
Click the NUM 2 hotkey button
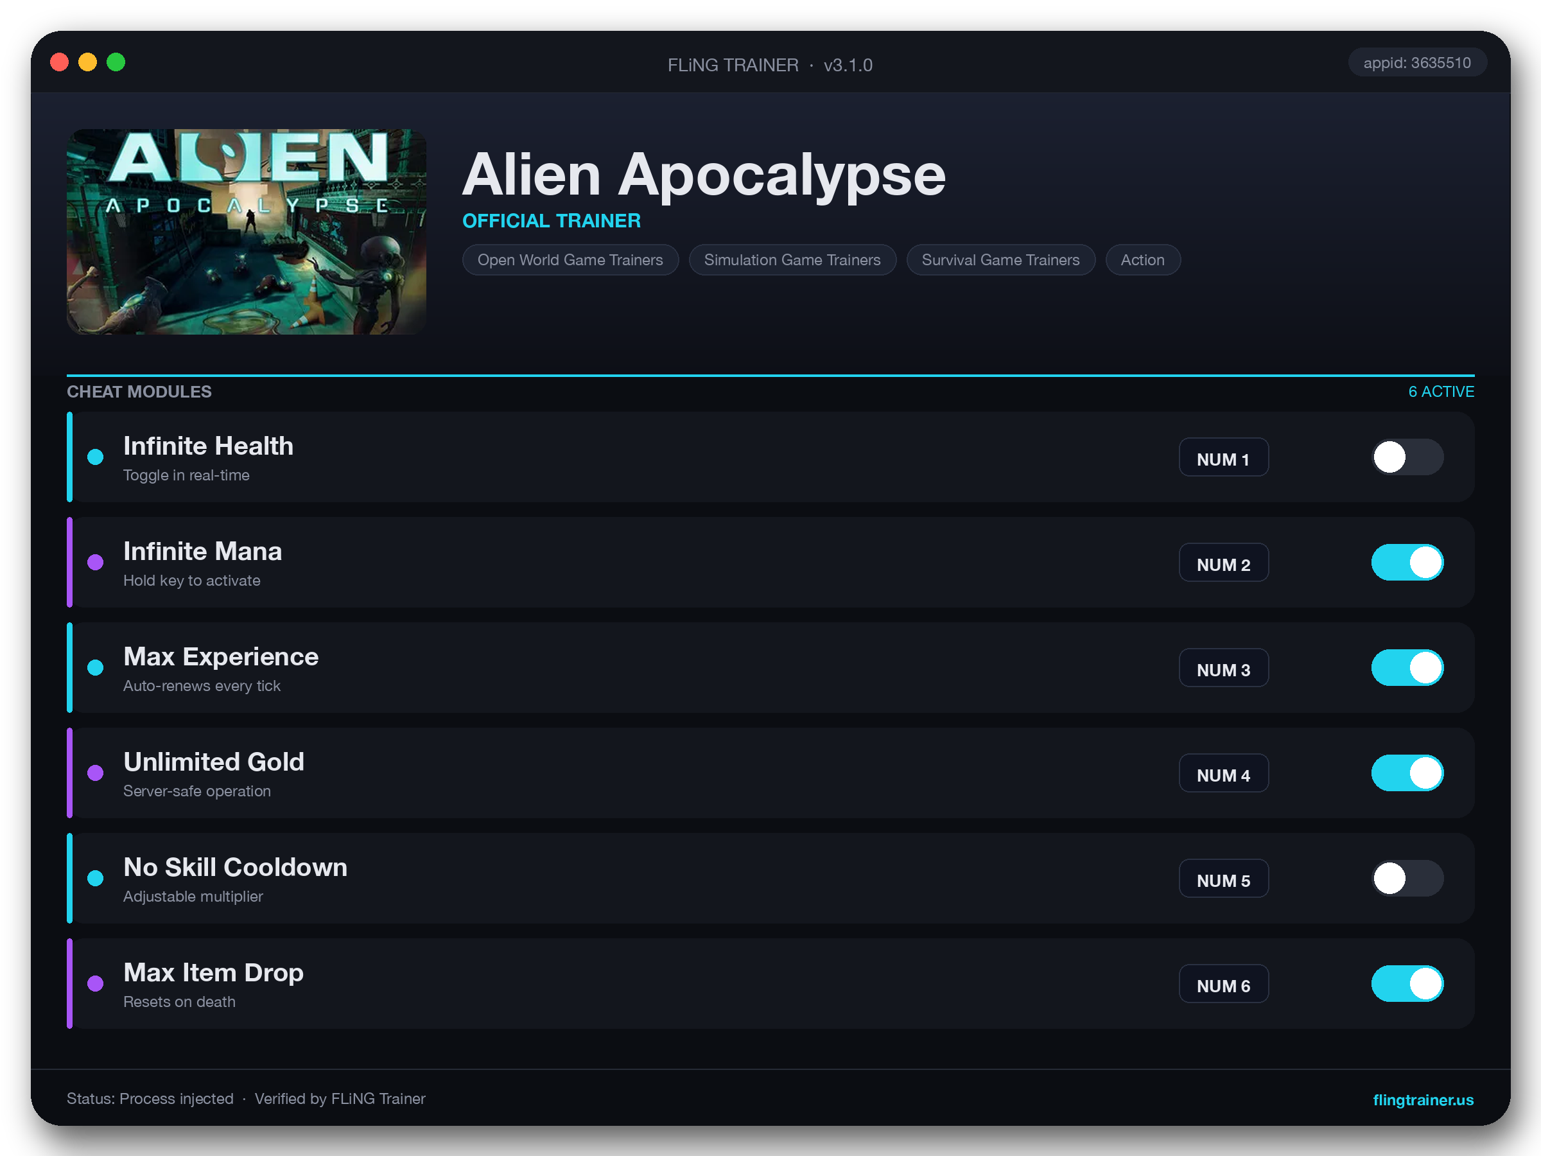[x=1223, y=563]
